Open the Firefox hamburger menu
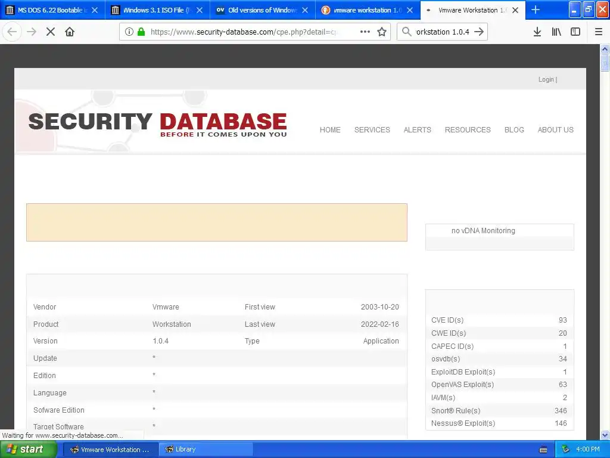610x458 pixels. tap(598, 32)
